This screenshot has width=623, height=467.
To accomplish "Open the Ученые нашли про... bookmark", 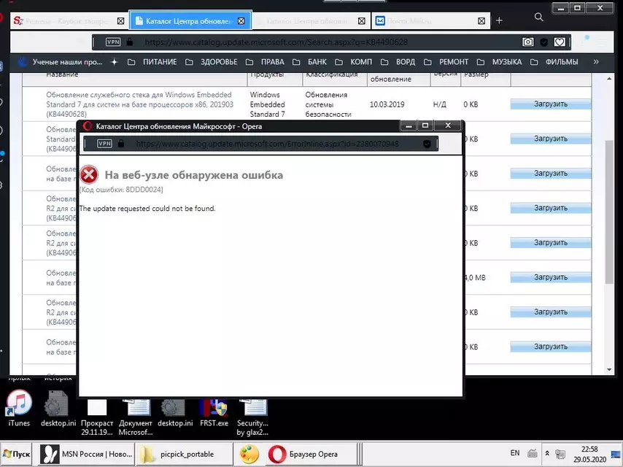I will coord(60,62).
